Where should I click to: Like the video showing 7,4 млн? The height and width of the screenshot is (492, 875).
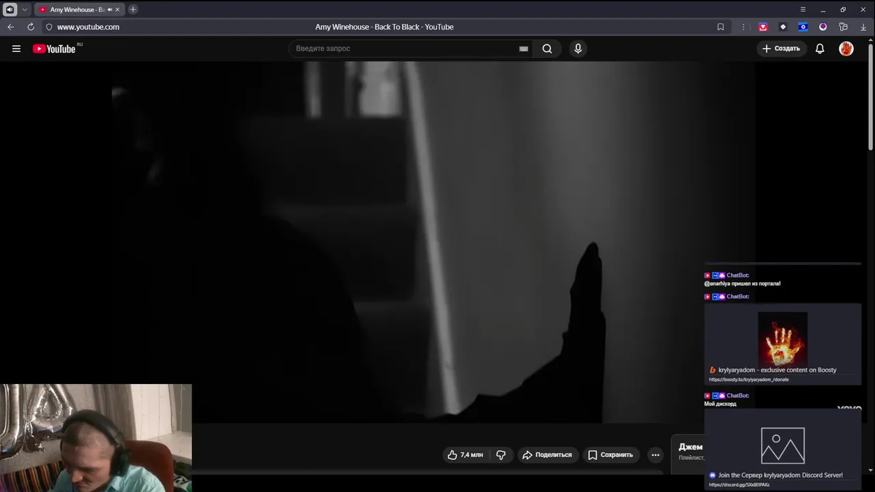click(466, 454)
